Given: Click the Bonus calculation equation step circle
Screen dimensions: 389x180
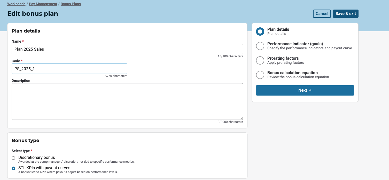Looking at the screenshot, I should [x=260, y=75].
